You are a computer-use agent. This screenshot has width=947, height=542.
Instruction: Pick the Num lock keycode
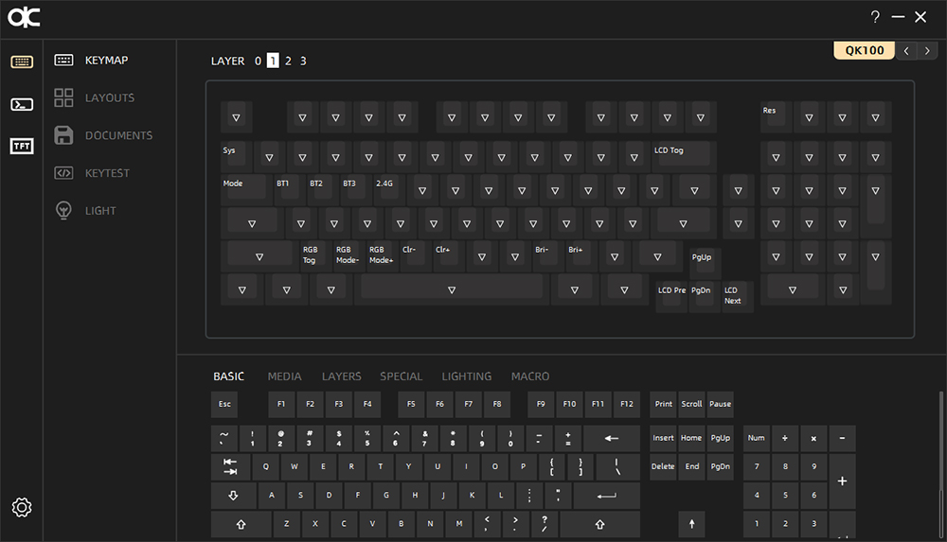[x=756, y=438]
